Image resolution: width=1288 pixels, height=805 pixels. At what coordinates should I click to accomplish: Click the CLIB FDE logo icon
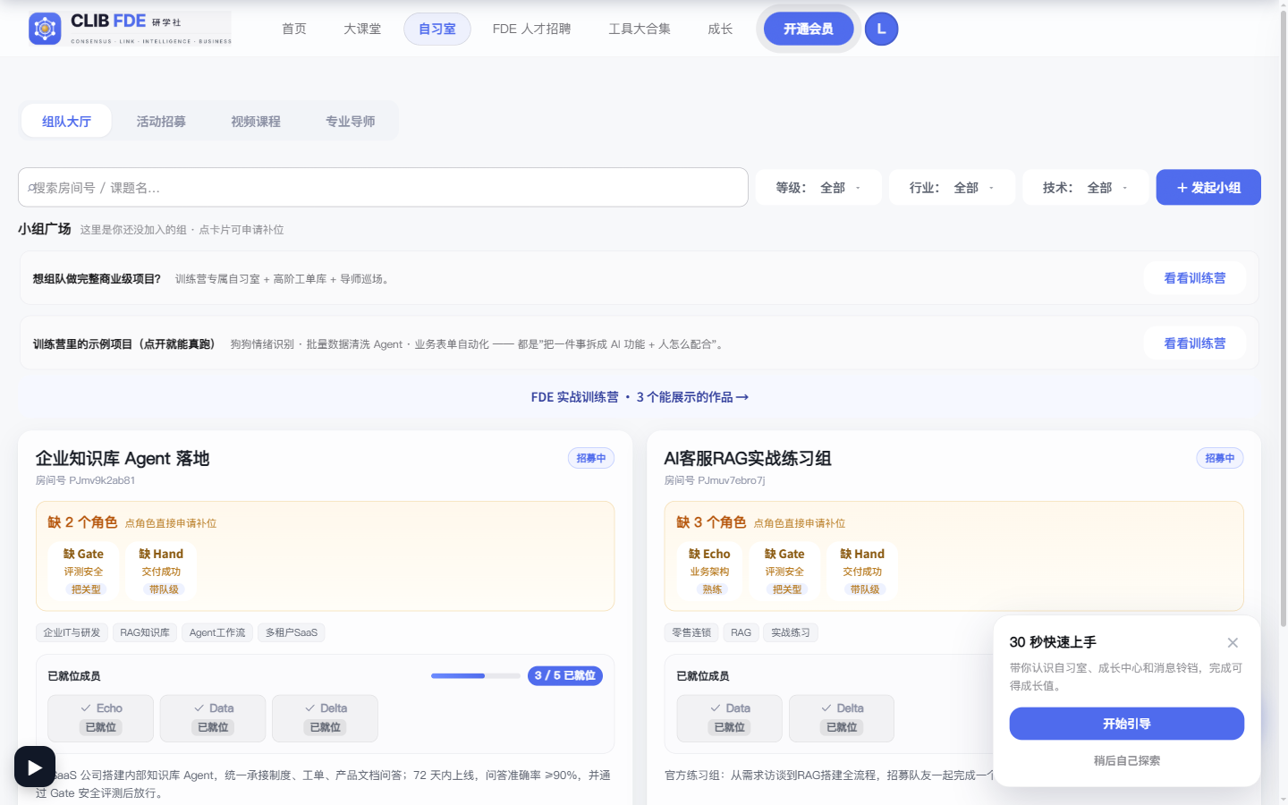pyautogui.click(x=45, y=29)
